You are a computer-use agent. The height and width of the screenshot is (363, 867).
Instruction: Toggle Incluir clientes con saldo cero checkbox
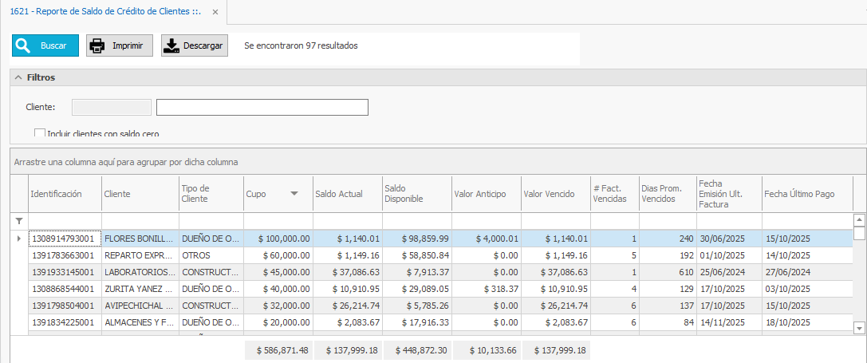click(40, 133)
